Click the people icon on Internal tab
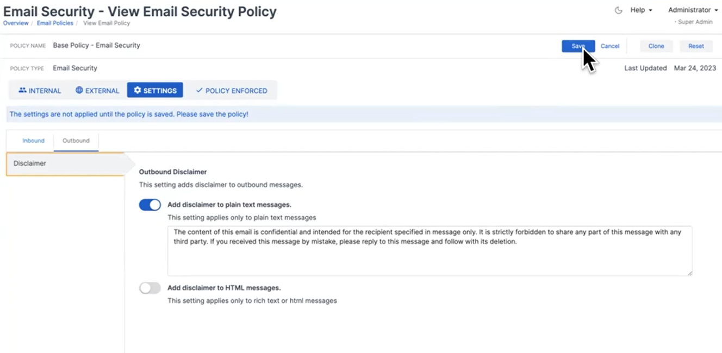The image size is (722, 353). (22, 90)
